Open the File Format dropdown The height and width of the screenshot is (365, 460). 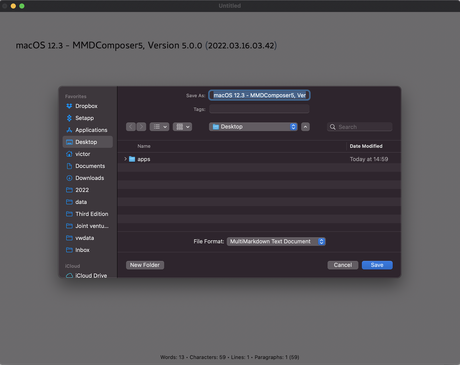click(276, 242)
